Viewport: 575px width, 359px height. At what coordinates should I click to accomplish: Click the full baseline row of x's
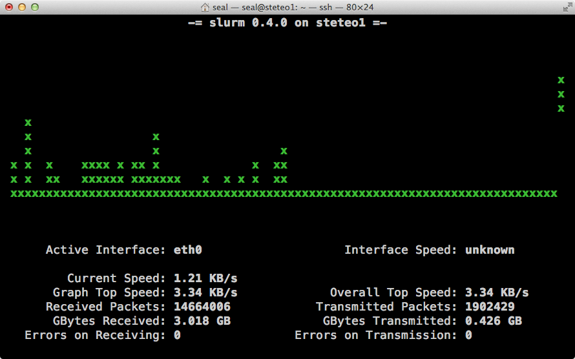pyautogui.click(x=284, y=194)
